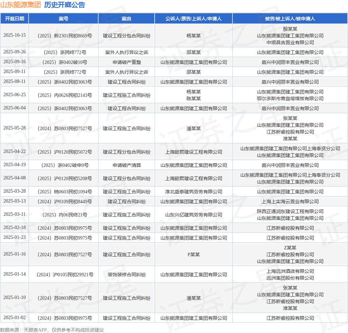Click date cell 2025-04-19

pyautogui.click(x=15, y=164)
